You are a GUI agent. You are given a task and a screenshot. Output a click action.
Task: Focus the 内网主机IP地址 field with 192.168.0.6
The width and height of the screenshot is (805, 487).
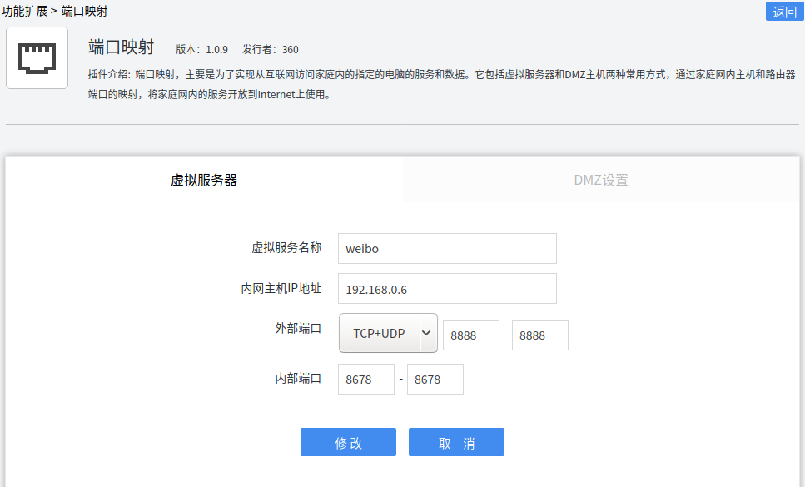[447, 289]
